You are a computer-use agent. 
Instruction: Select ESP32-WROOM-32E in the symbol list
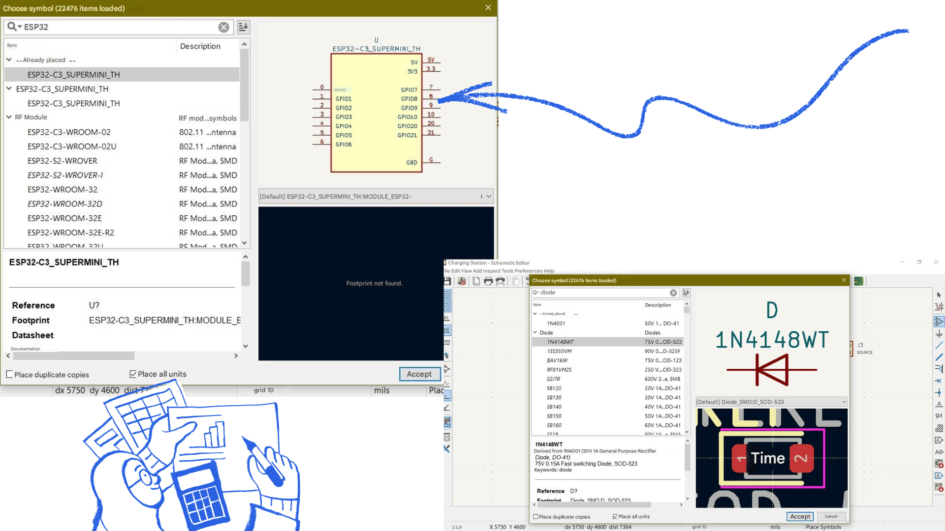(x=64, y=218)
